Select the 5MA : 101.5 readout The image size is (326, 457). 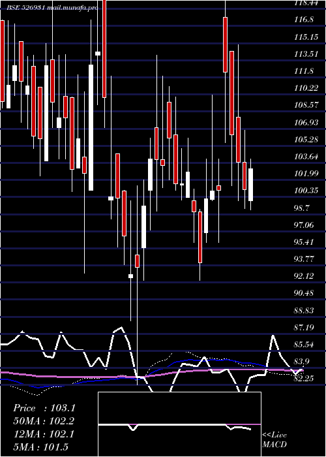point(41,447)
